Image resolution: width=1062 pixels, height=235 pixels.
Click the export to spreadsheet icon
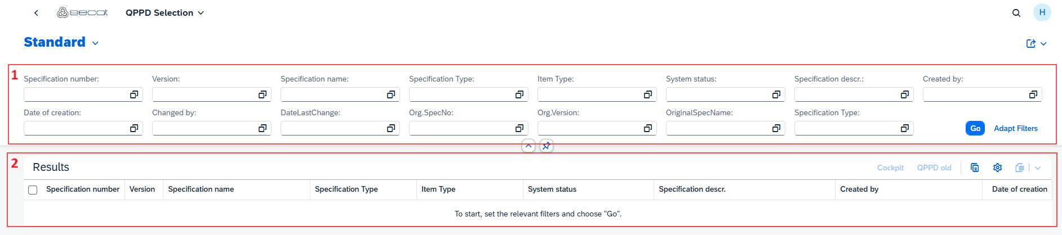coord(1020,168)
